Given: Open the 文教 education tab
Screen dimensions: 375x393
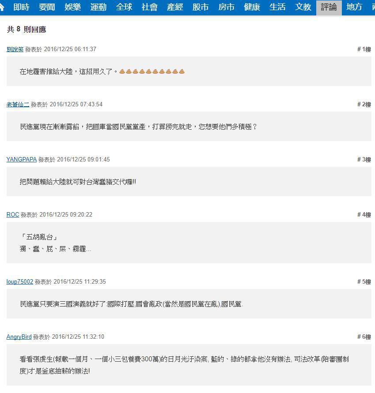Looking at the screenshot, I should (303, 7).
